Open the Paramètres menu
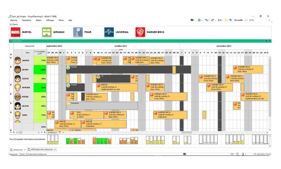 (x=27, y=20)
